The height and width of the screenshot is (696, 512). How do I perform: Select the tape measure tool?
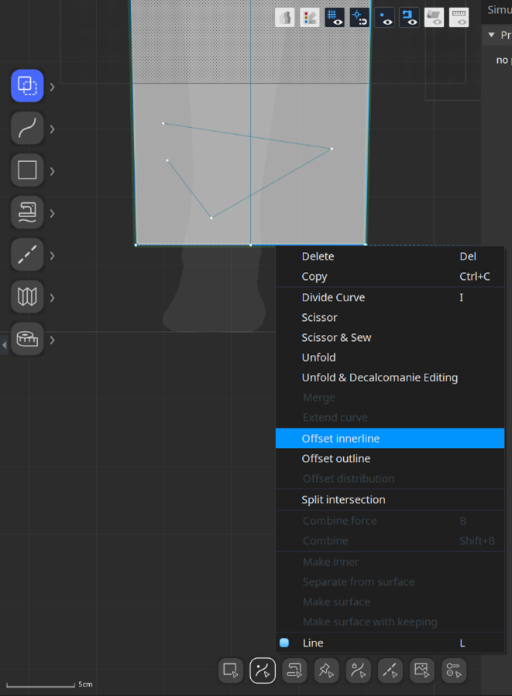coord(27,339)
